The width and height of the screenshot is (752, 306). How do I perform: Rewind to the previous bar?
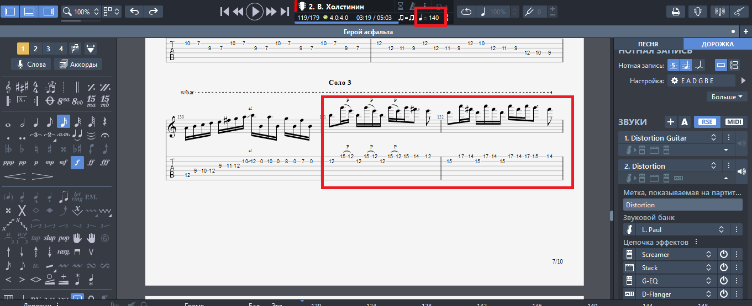(238, 12)
